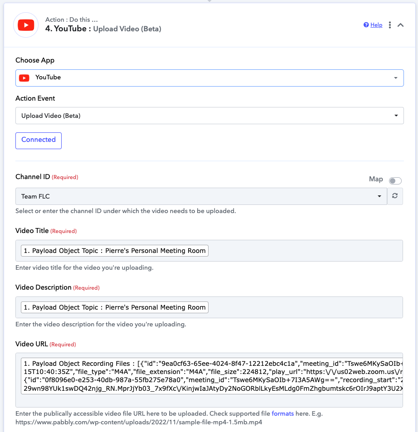Open the supported file formats link
Viewport: 418px width, 432px height.
[283, 413]
